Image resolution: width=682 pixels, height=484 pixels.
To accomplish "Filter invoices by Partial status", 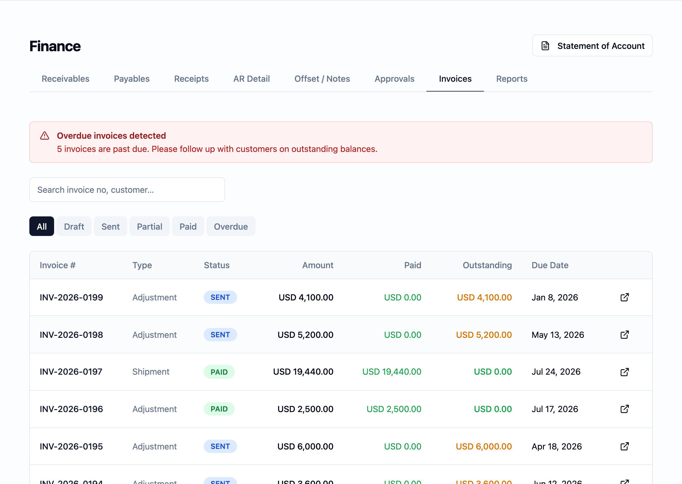I will (150, 226).
